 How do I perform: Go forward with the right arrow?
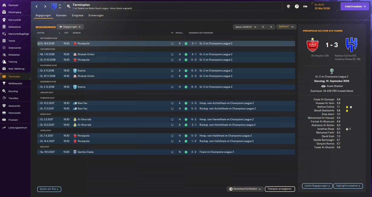click(45, 6)
